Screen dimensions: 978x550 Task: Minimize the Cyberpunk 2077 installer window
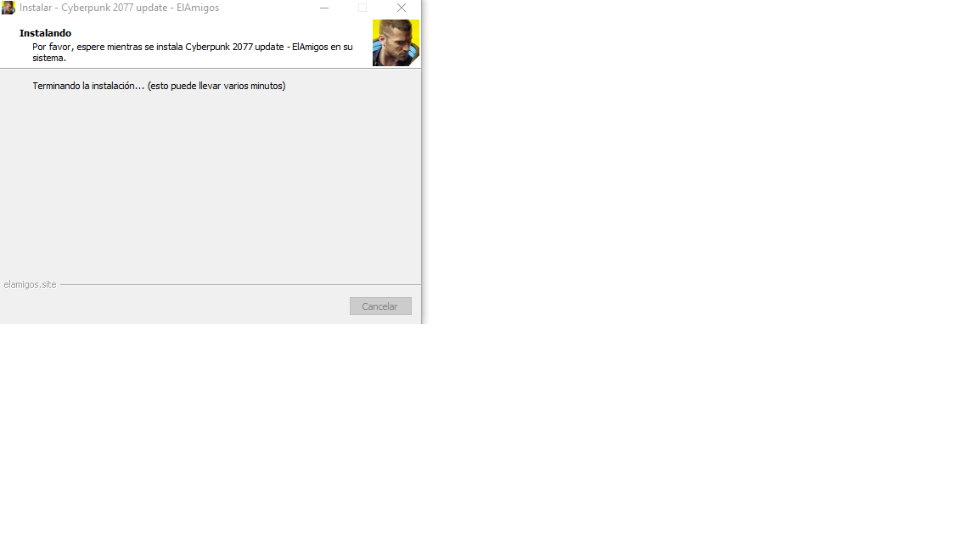[x=324, y=8]
